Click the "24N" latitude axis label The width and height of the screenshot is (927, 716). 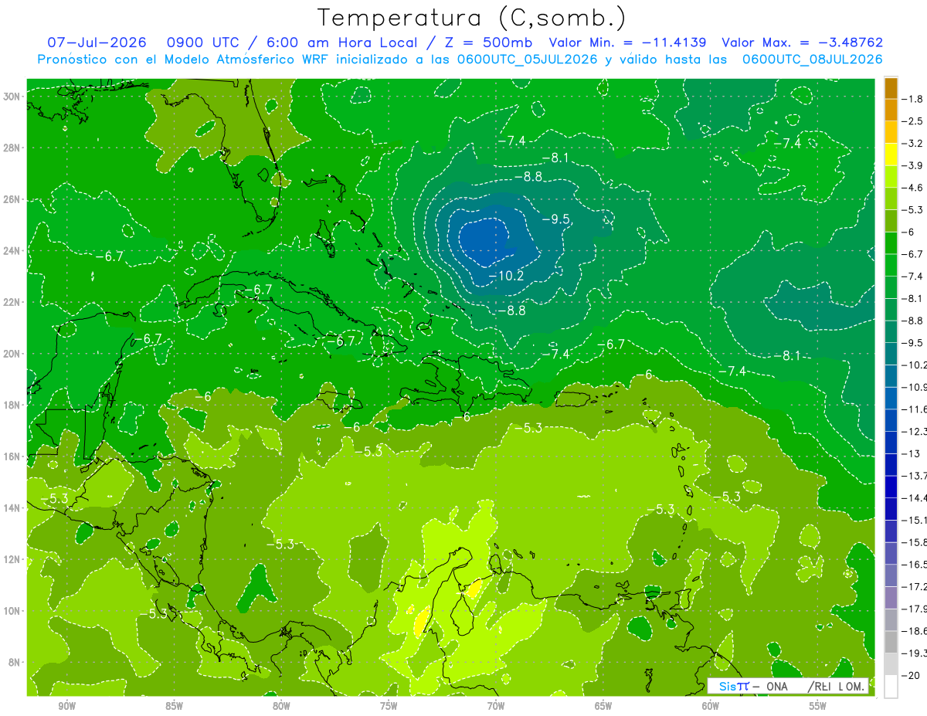tap(12, 251)
